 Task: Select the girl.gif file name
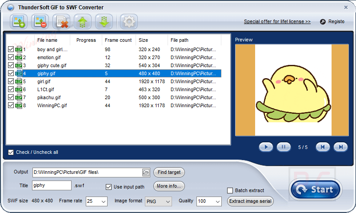pos(44,81)
